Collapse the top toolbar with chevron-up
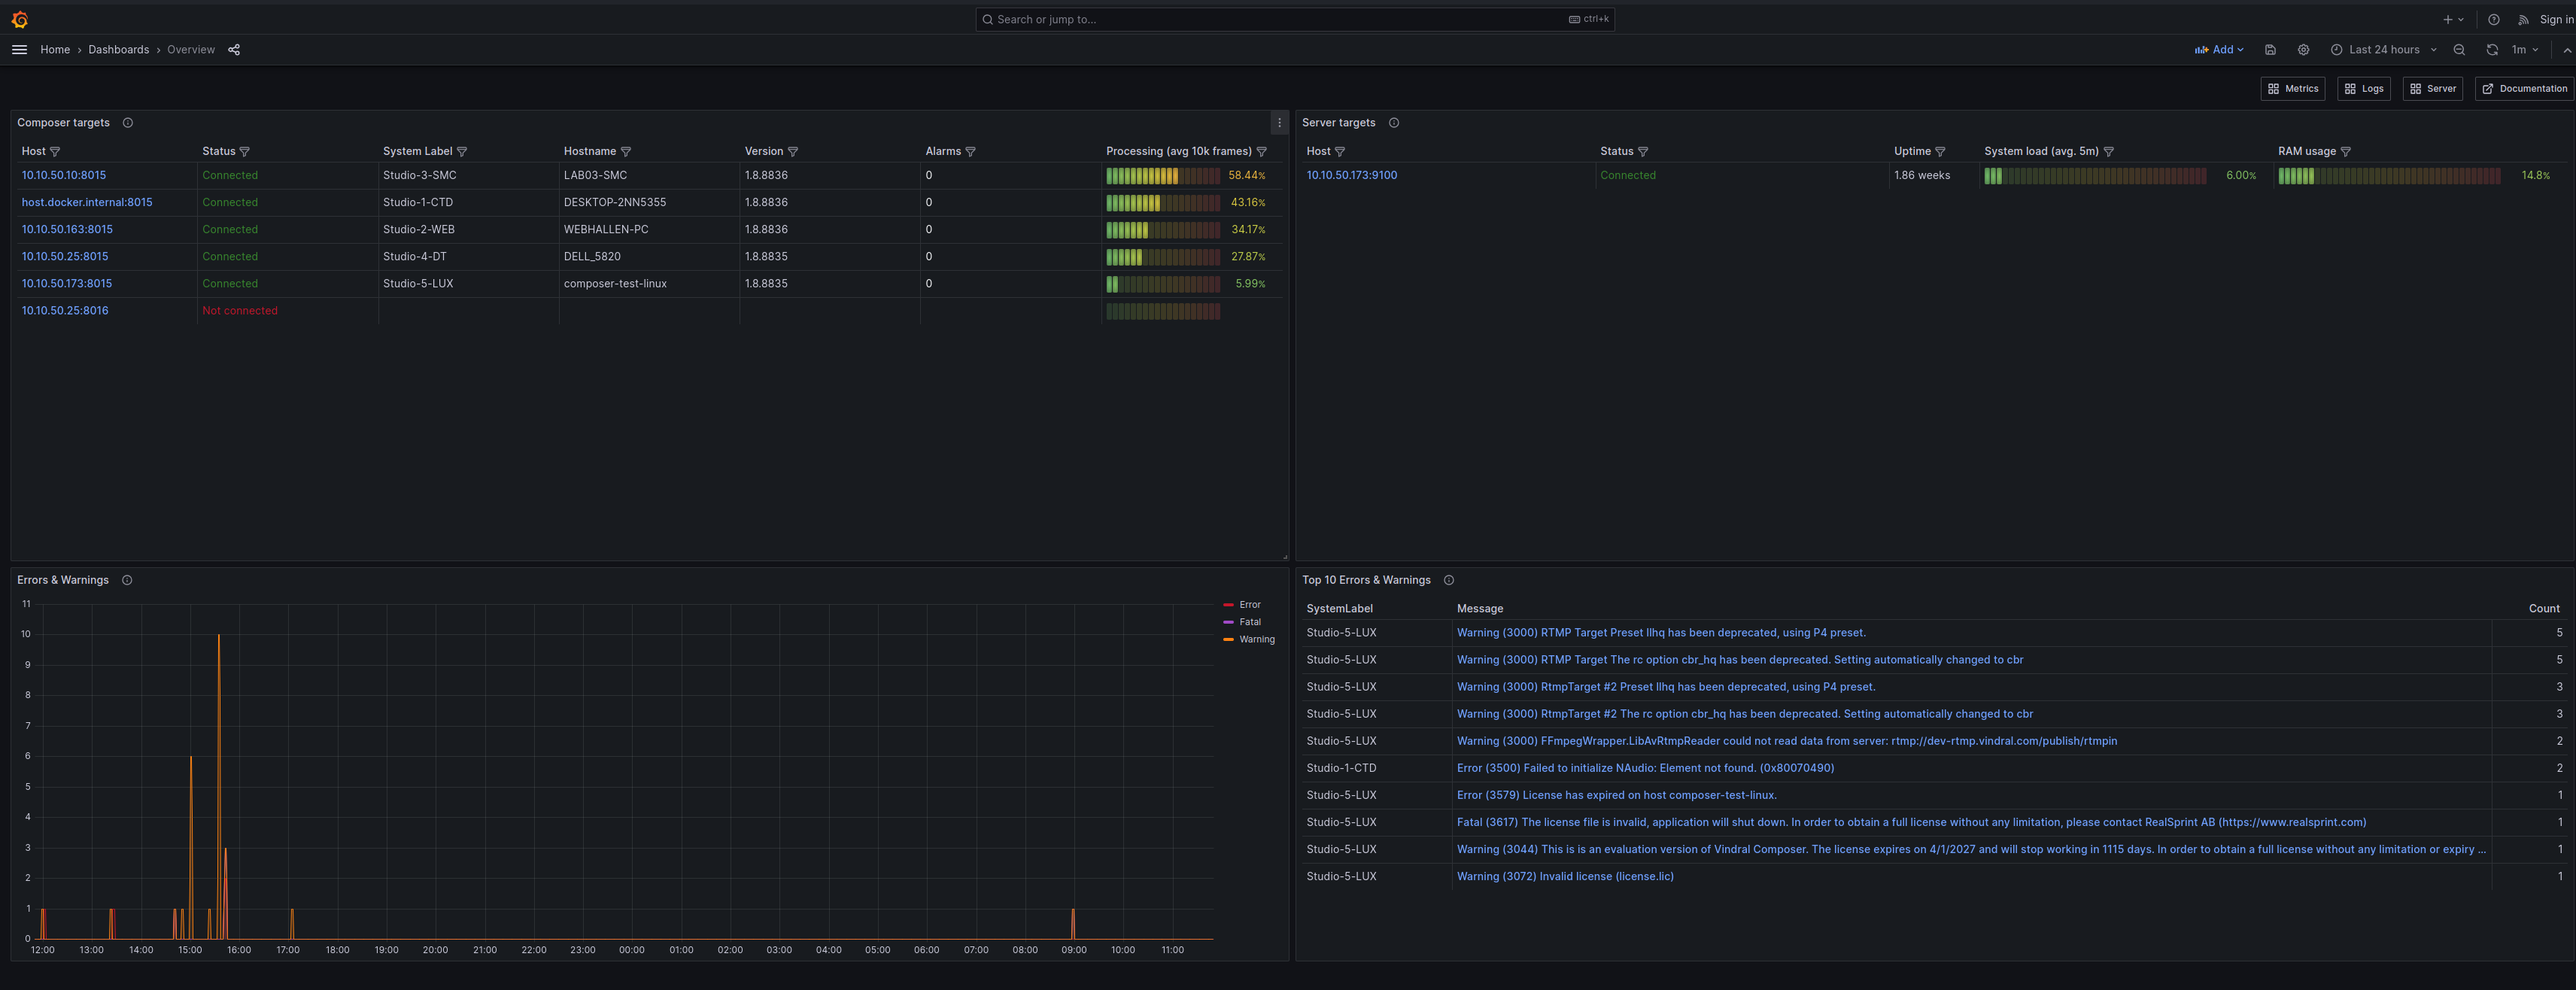 (2566, 49)
